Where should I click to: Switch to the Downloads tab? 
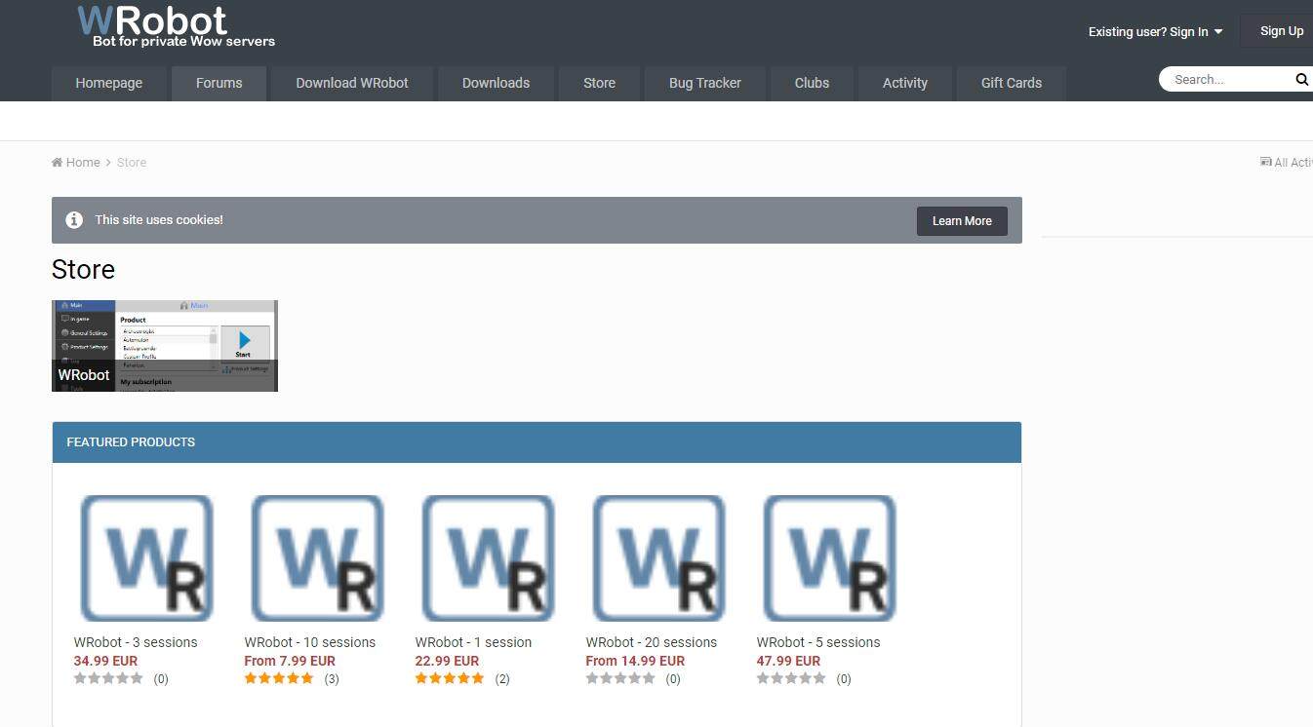click(x=496, y=84)
